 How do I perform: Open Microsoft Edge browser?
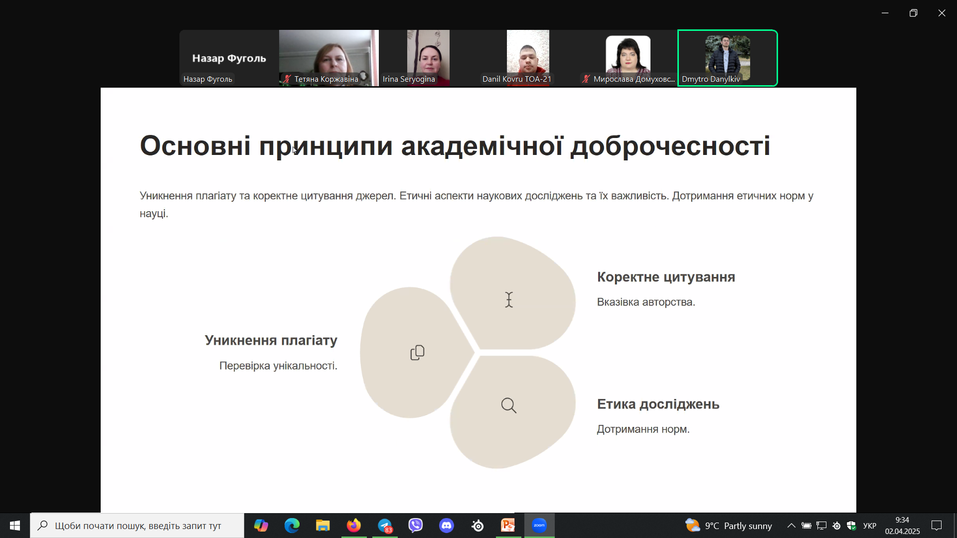click(x=292, y=526)
